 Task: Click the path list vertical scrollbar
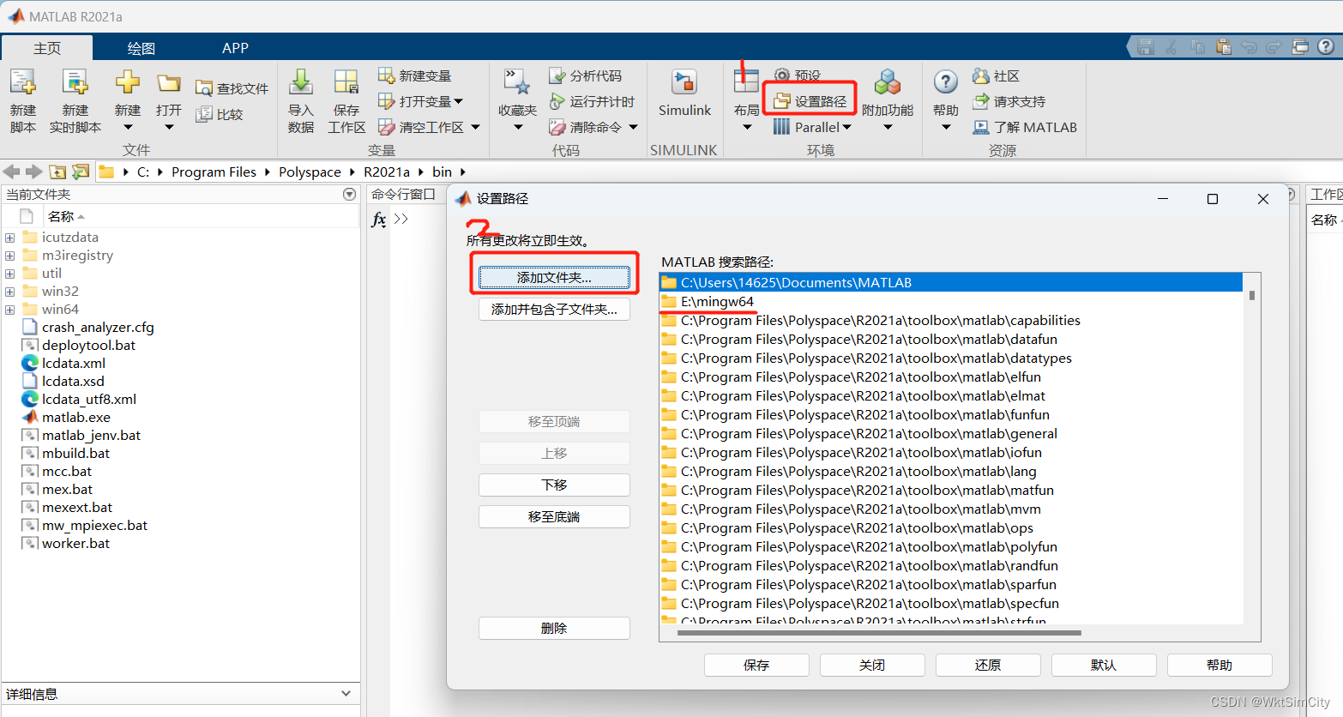pos(1252,295)
